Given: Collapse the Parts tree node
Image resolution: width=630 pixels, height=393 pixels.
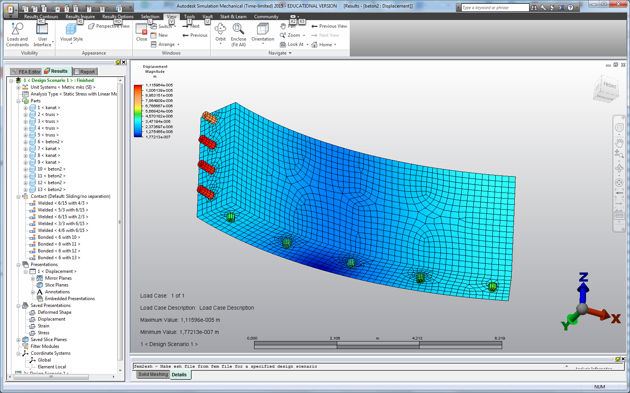Looking at the screenshot, I should click(18, 101).
